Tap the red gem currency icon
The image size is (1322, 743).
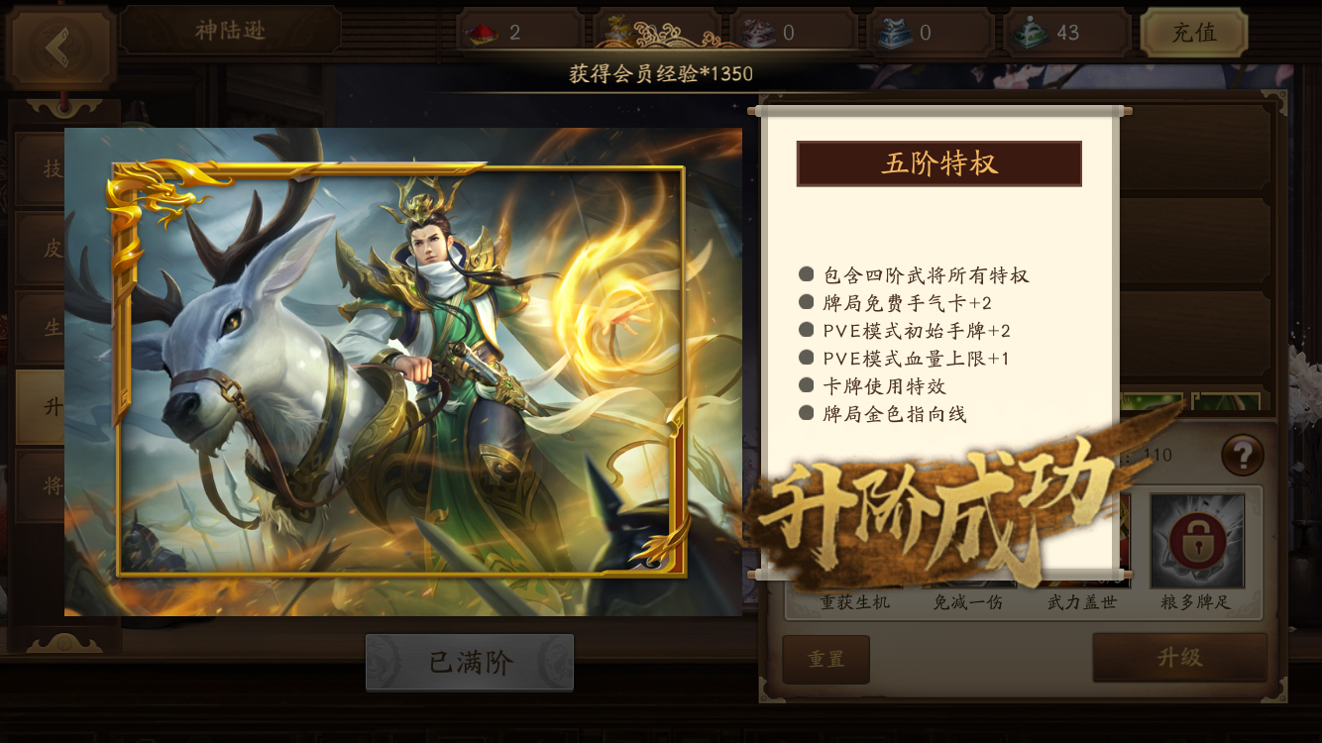[x=482, y=33]
